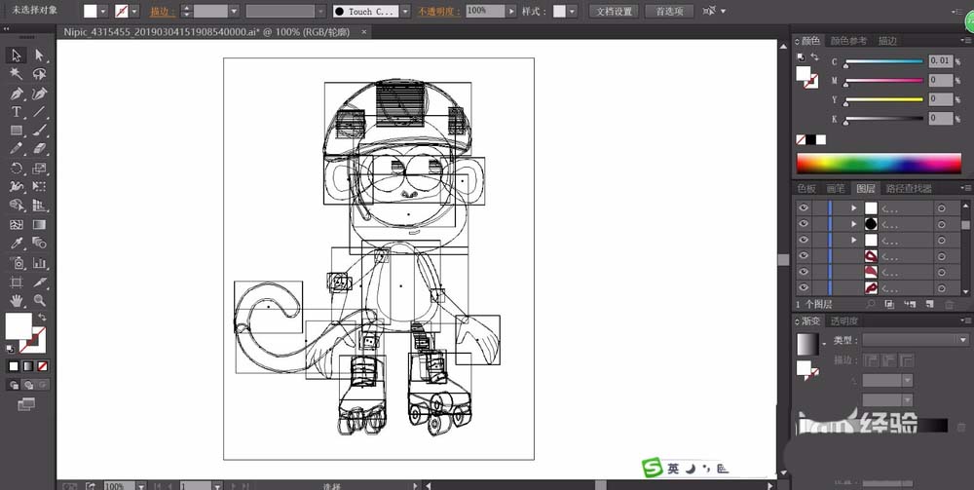Select the Scale tool
The width and height of the screenshot is (974, 490).
pyautogui.click(x=40, y=169)
